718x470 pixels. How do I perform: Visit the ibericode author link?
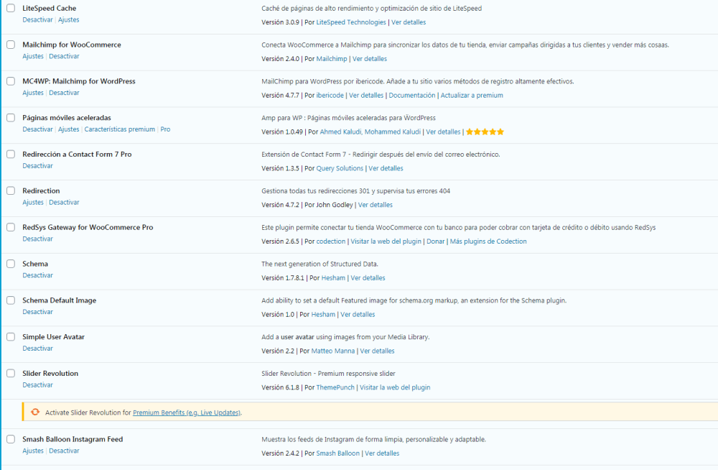pos(330,96)
